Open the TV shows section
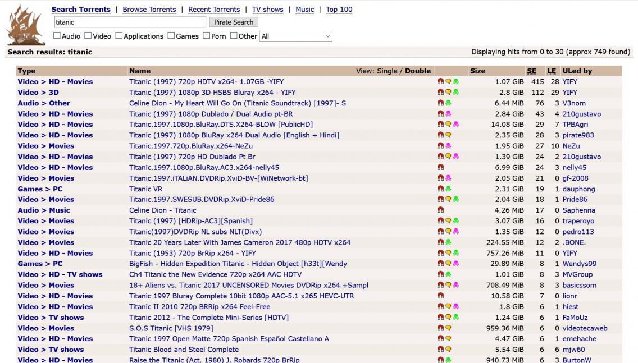The image size is (638, 363). pos(268,10)
